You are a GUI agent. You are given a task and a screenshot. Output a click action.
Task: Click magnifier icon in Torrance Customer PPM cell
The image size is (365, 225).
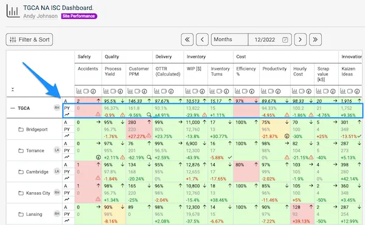149,157
